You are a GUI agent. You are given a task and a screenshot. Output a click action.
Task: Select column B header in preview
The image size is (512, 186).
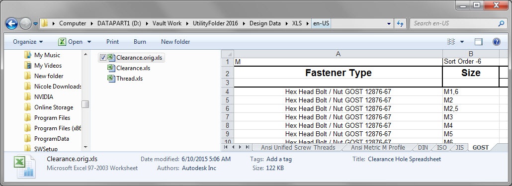click(471, 54)
